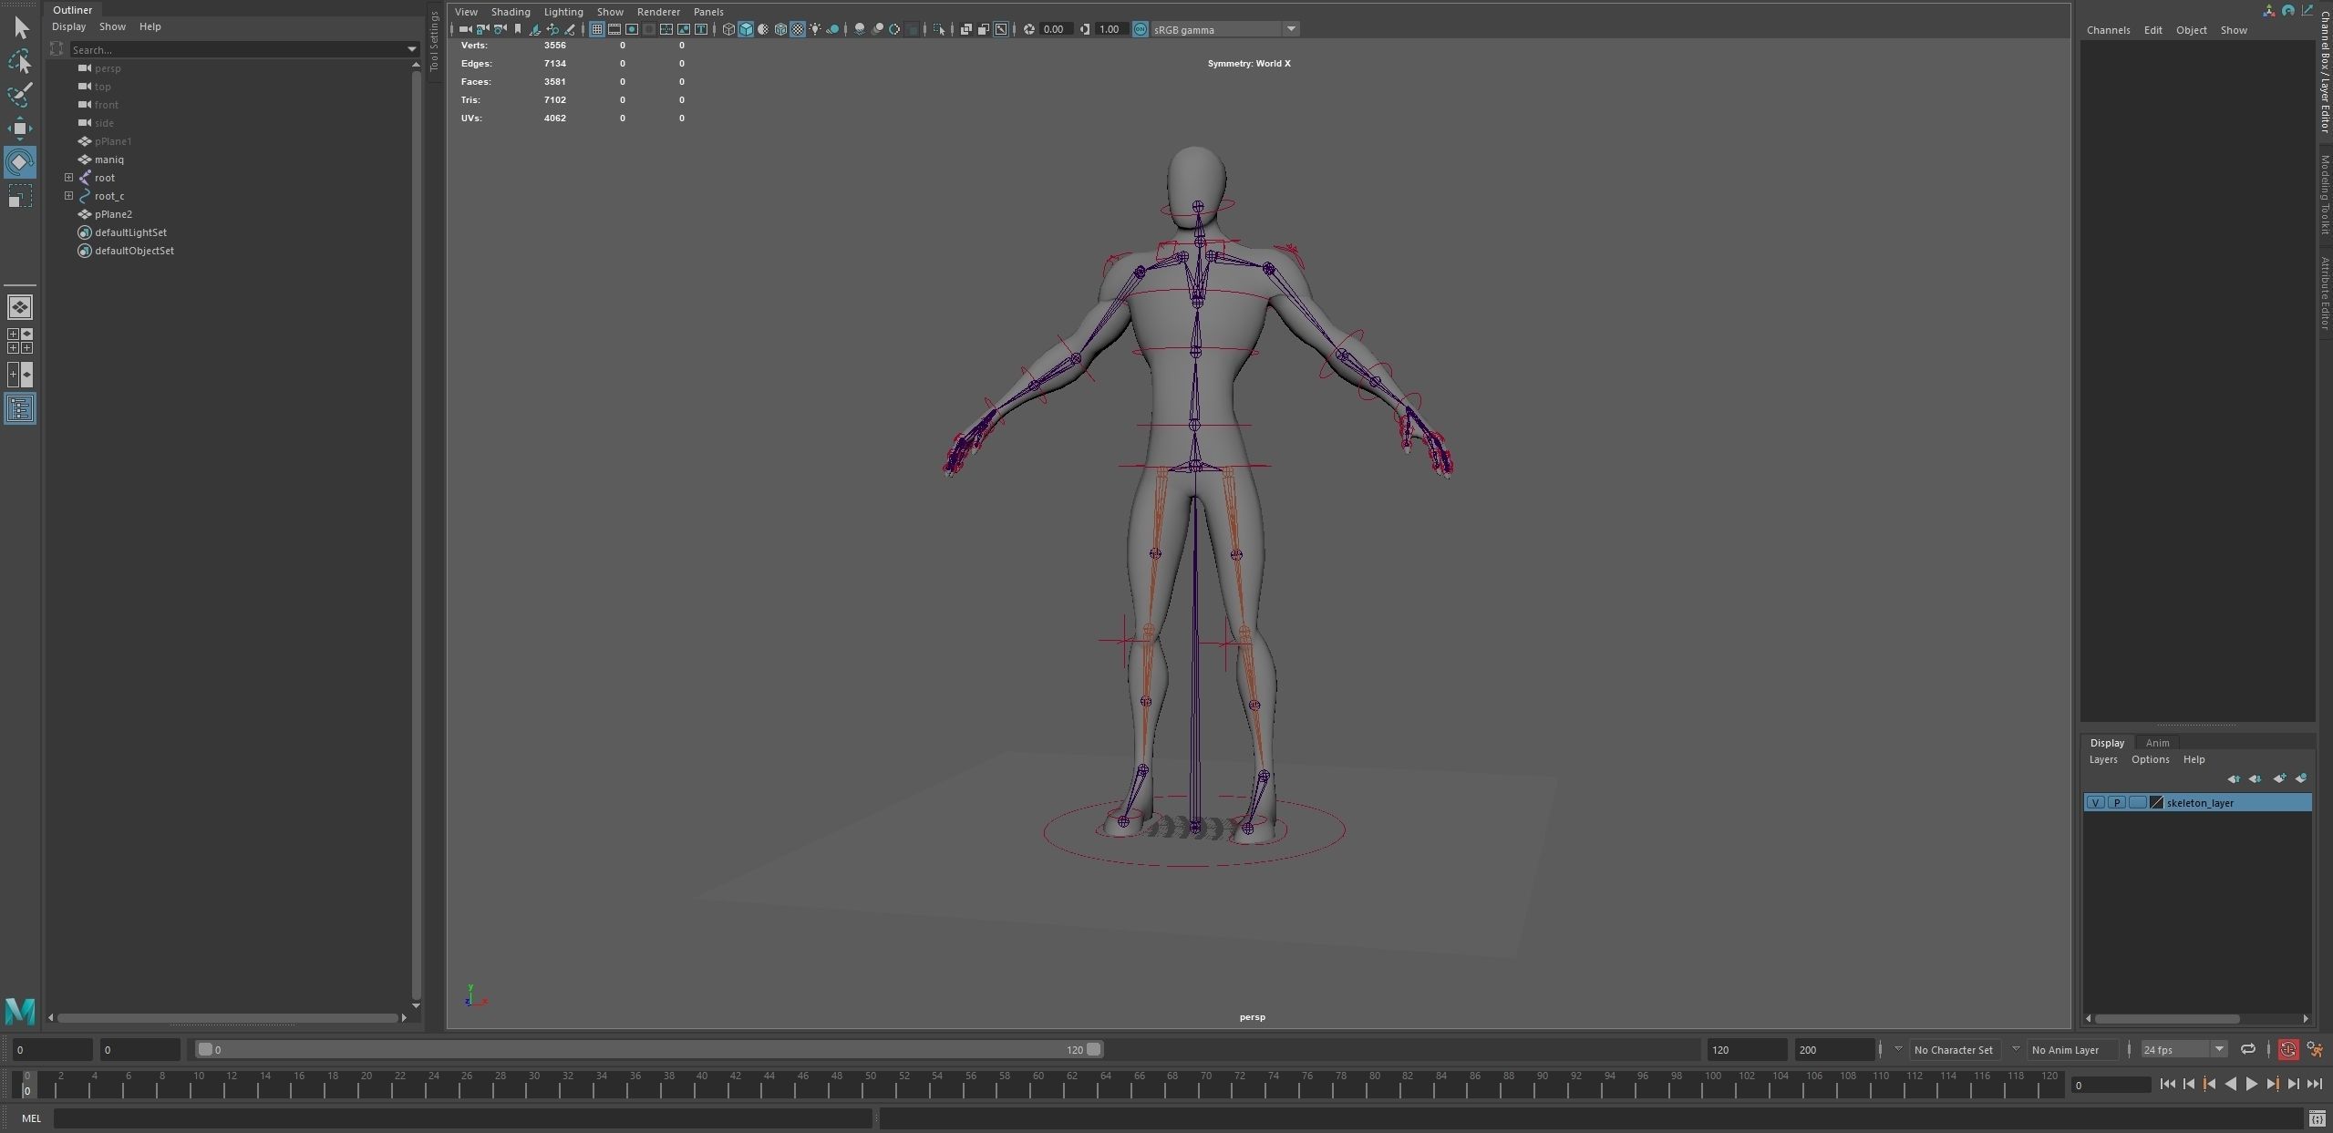Create layer from selected objects

pos(2301,778)
